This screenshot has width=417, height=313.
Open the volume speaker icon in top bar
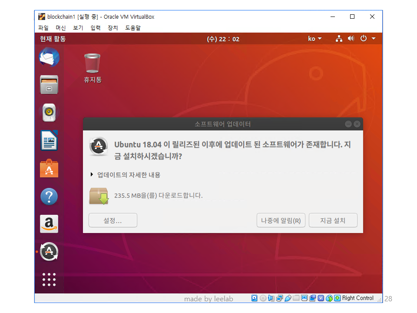pos(351,39)
